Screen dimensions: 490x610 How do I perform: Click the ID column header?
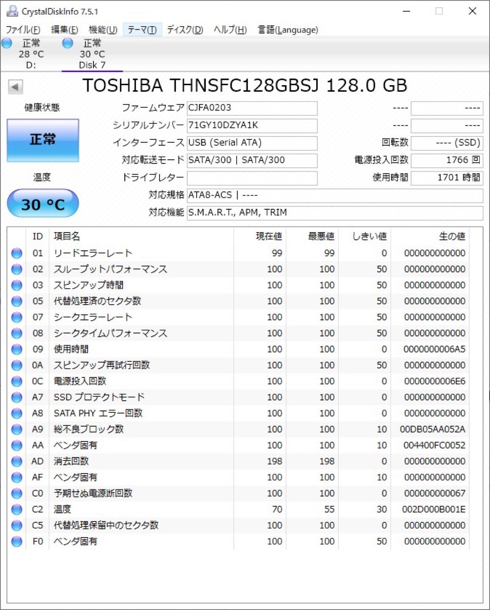pyautogui.click(x=38, y=236)
